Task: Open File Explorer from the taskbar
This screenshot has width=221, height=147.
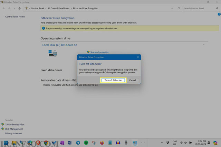Action: coord(14,143)
